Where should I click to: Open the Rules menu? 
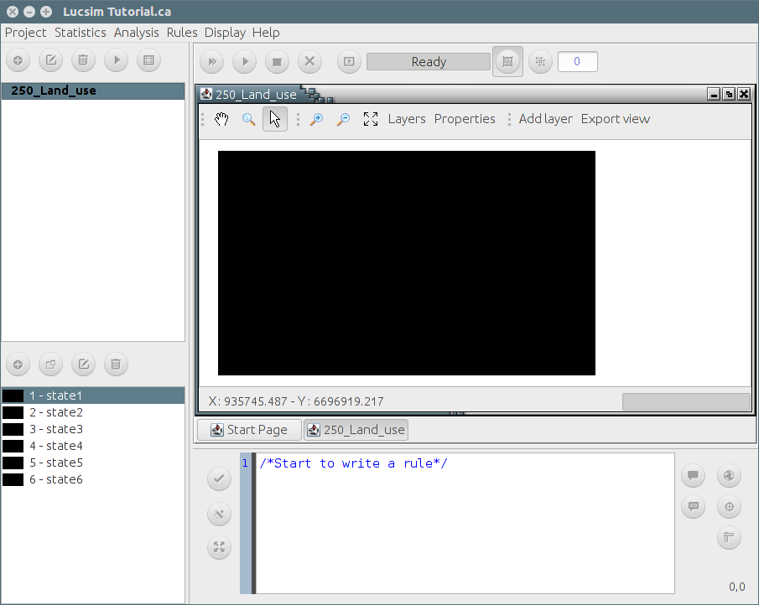click(x=182, y=33)
